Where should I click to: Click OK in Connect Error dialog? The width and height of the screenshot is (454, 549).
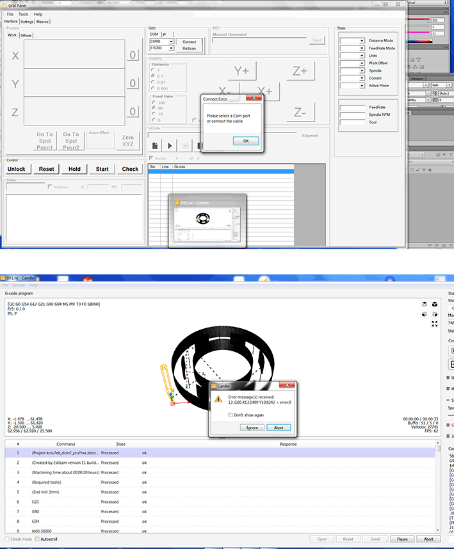coord(246,141)
